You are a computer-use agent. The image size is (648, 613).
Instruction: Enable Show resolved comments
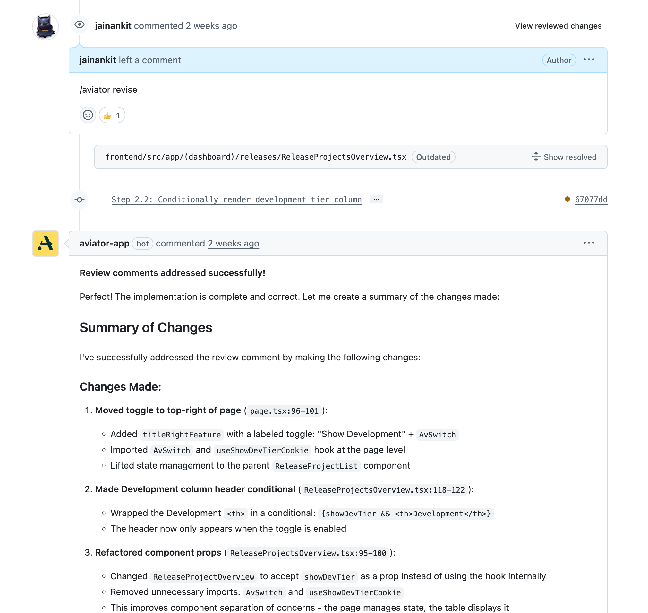coord(570,157)
